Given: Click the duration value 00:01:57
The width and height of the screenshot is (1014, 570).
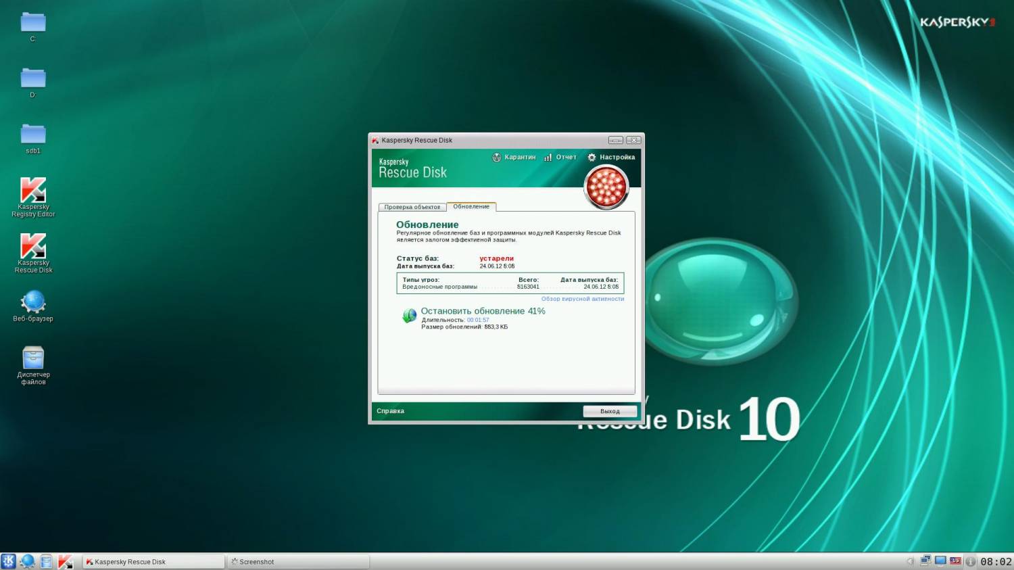Looking at the screenshot, I should click(x=478, y=320).
